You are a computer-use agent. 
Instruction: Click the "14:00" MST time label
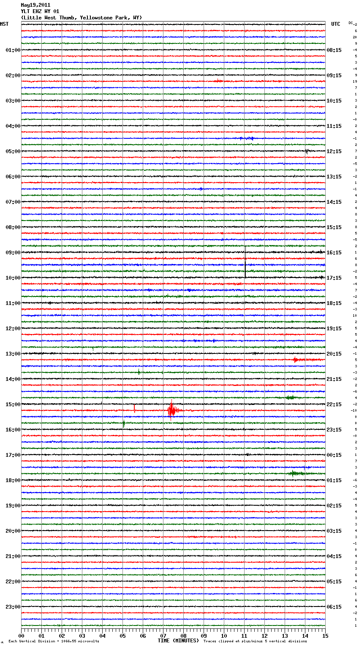point(13,379)
